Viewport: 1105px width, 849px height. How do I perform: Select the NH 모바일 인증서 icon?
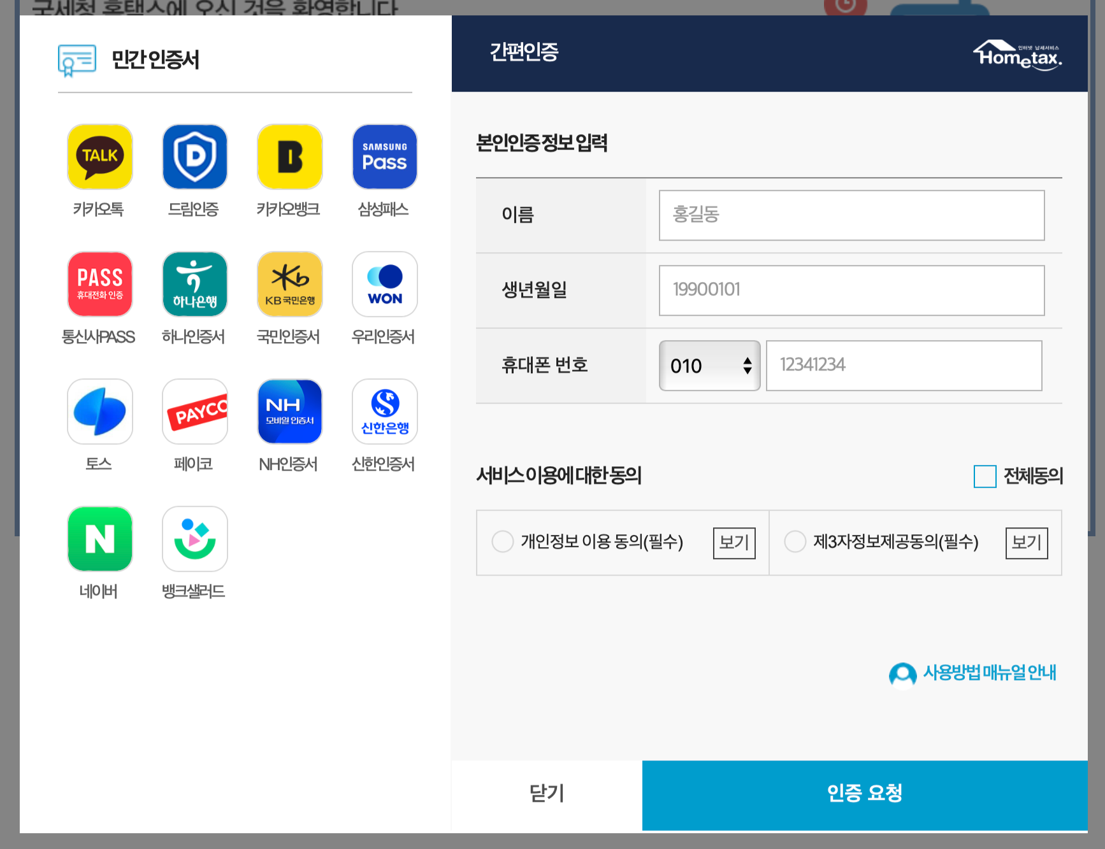click(x=290, y=411)
